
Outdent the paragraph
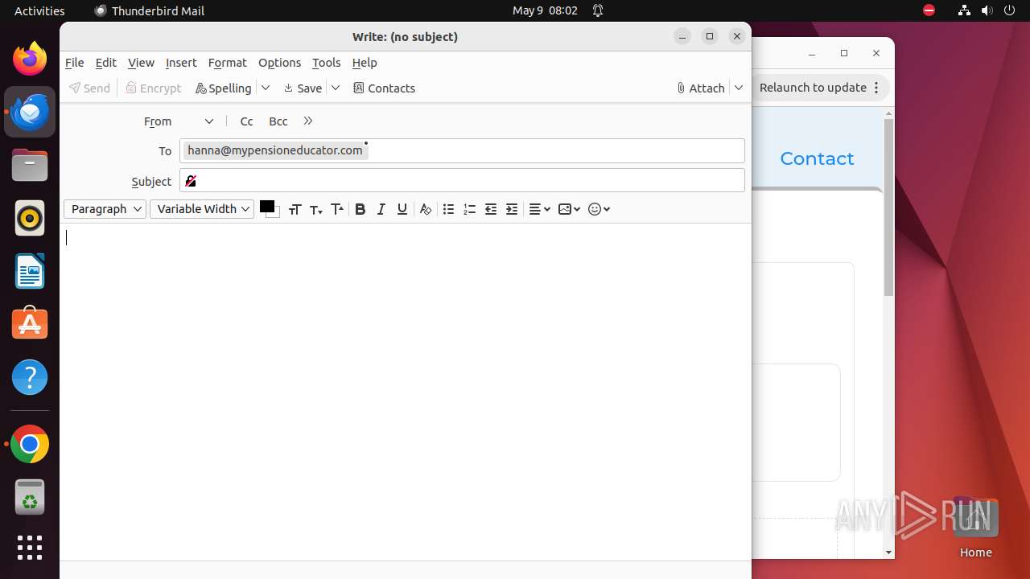(x=491, y=209)
